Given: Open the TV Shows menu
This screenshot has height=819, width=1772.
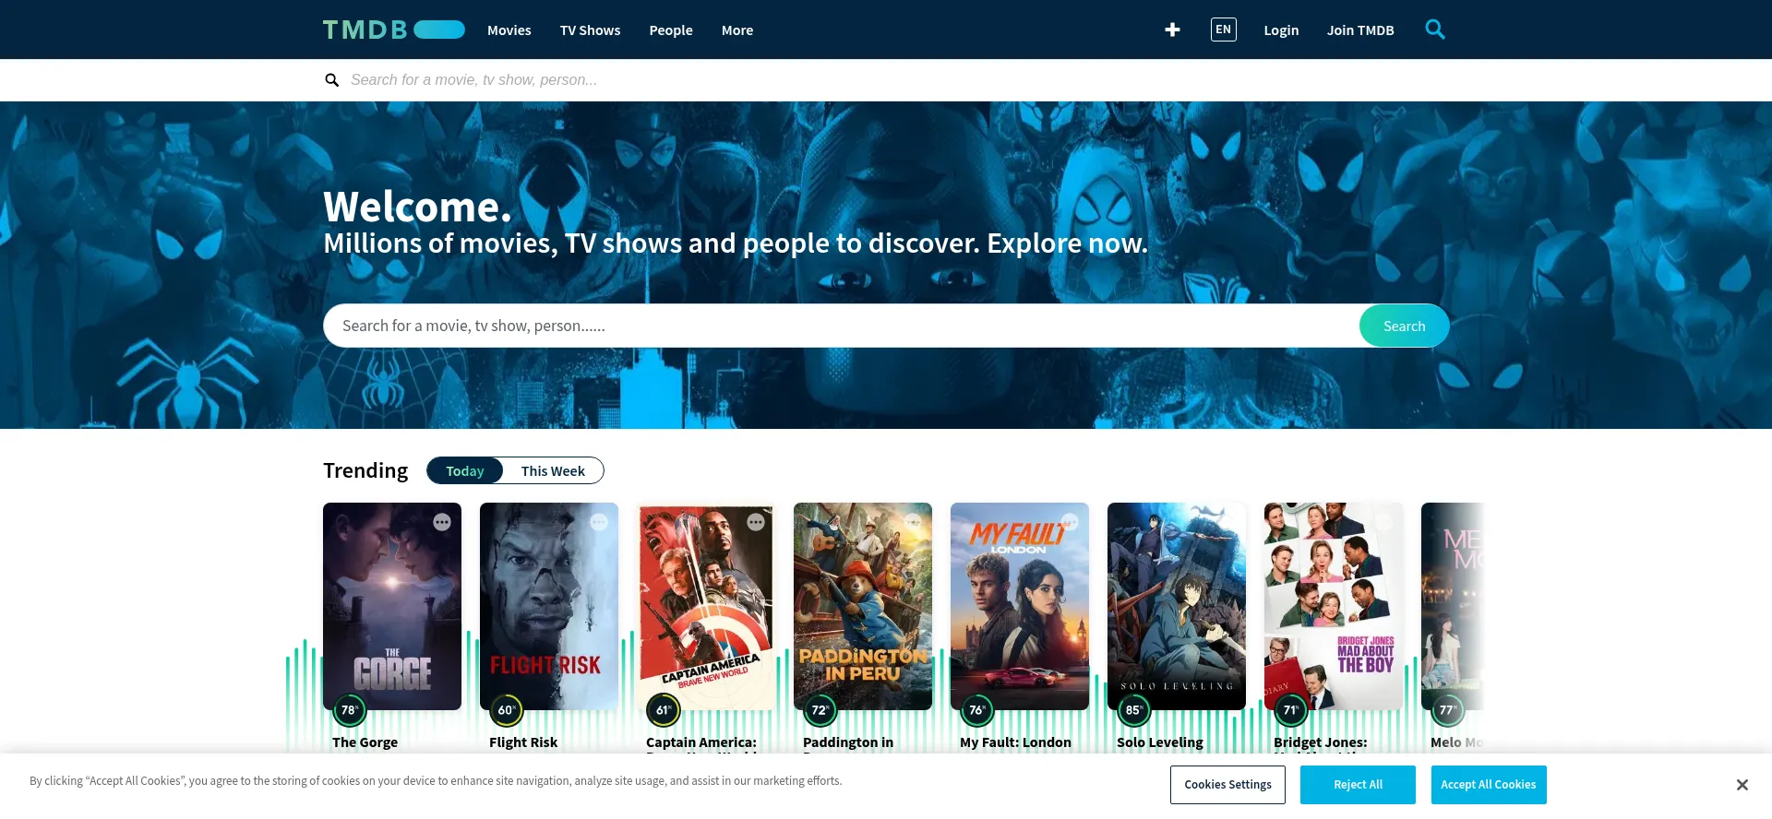Looking at the screenshot, I should 591,30.
